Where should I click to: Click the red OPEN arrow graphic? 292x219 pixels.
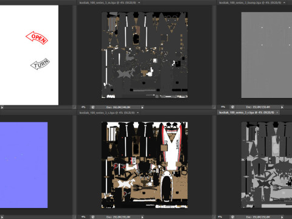[x=37, y=38]
